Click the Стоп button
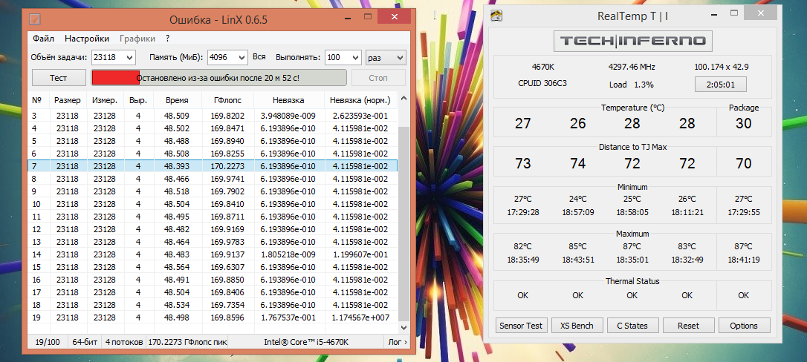The image size is (807, 362). pos(379,78)
